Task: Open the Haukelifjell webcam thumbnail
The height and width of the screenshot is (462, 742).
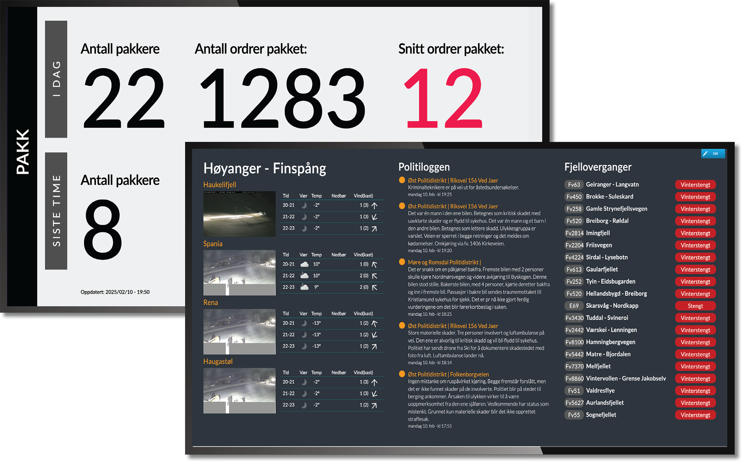Action: (x=239, y=214)
